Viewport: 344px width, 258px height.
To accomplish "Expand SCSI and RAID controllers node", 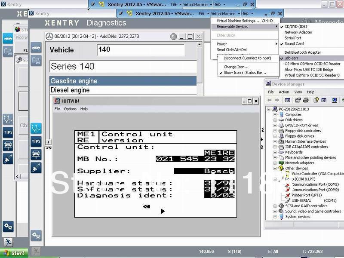I will [x=275, y=206].
